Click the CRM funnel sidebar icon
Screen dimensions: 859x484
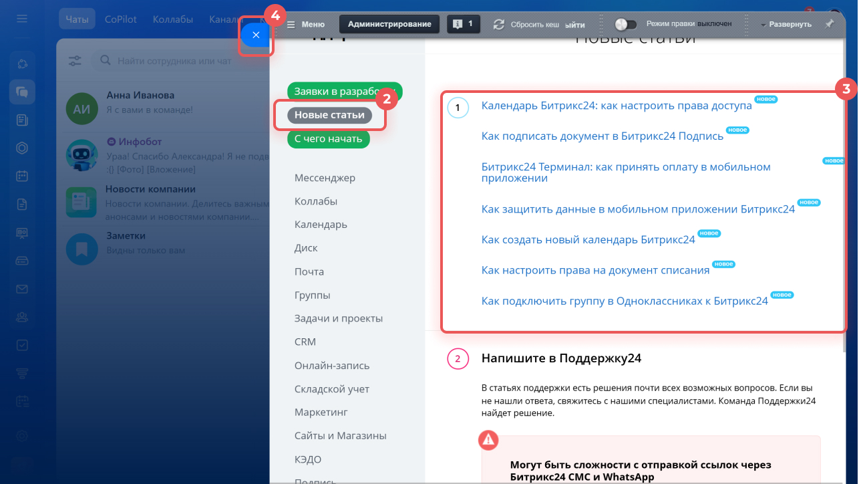(x=22, y=373)
